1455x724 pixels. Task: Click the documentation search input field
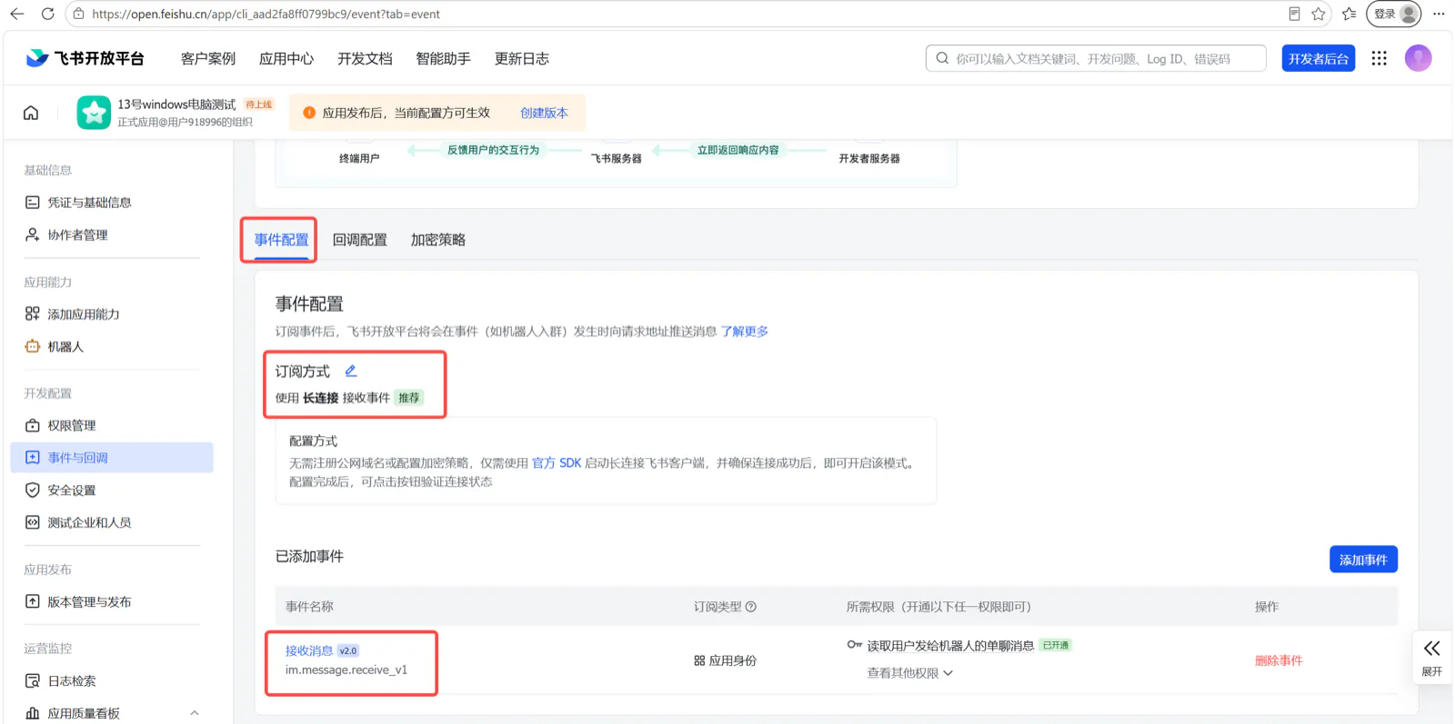[x=1096, y=58]
